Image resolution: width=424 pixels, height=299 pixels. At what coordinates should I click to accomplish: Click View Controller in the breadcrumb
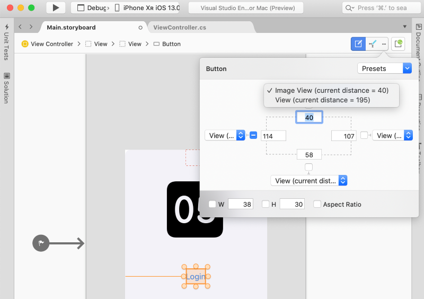click(x=51, y=44)
